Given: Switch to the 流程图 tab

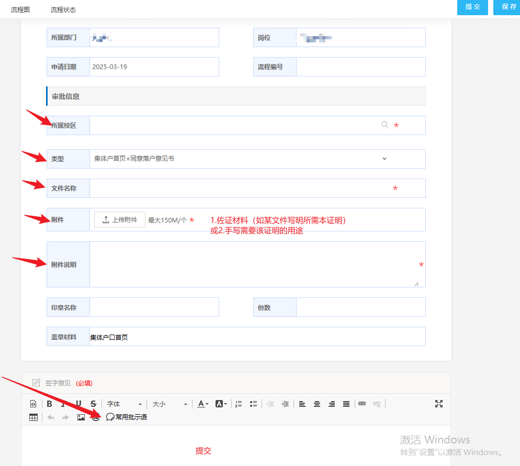Looking at the screenshot, I should pyautogui.click(x=20, y=10).
